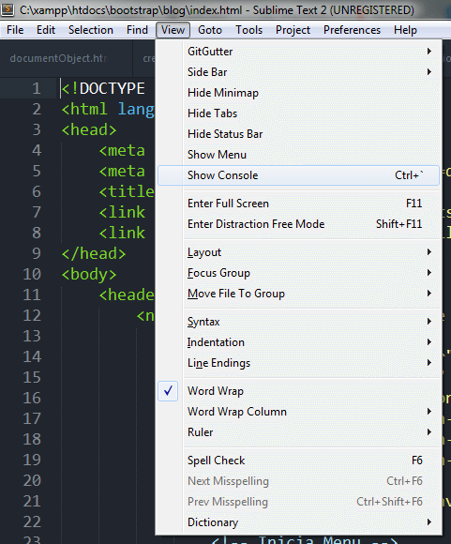Open the Goto menu

[210, 30]
